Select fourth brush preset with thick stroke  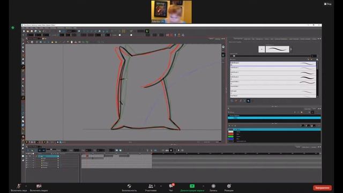273,78
